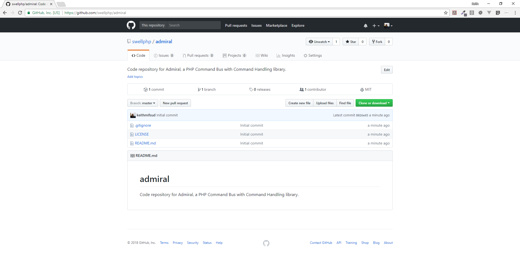Open the .gitignore file
This screenshot has width=520, height=280.
(143, 125)
